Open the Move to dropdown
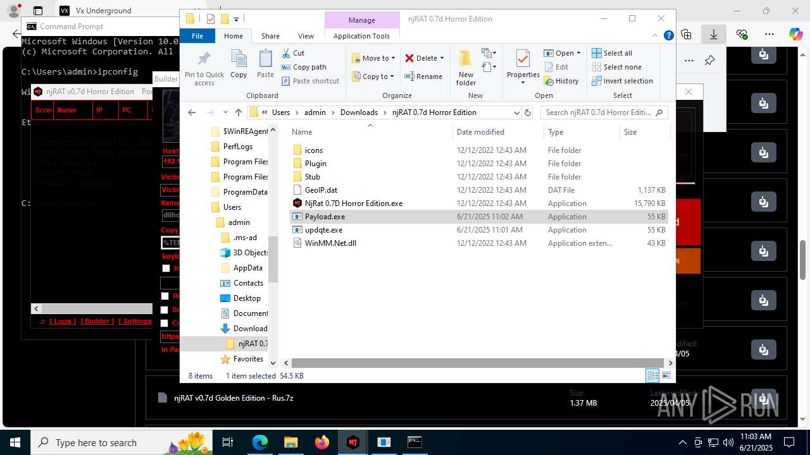The image size is (810, 455). coord(374,58)
